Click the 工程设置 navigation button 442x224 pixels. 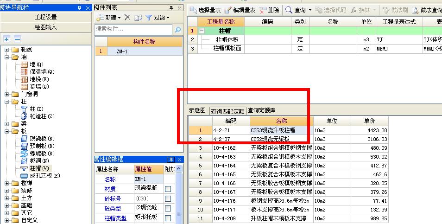(46, 17)
